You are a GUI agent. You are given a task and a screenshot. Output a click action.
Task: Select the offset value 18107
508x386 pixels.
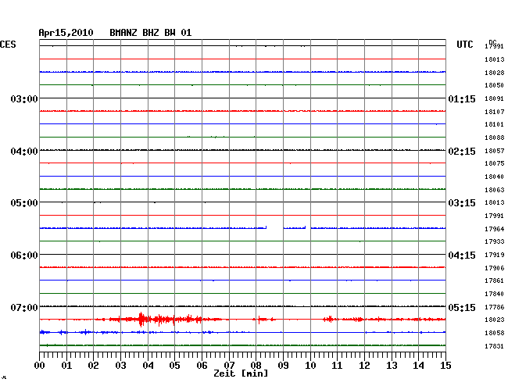[x=495, y=112]
